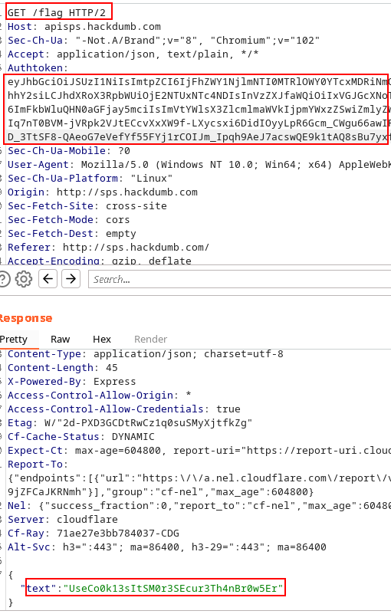The width and height of the screenshot is (391, 614).
Task: Click the endpoints JSON line with cloudflare URL
Action: [x=199, y=478]
